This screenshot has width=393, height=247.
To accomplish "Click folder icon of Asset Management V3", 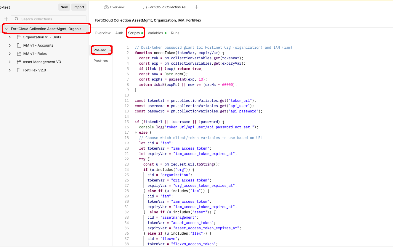I will click(19, 62).
